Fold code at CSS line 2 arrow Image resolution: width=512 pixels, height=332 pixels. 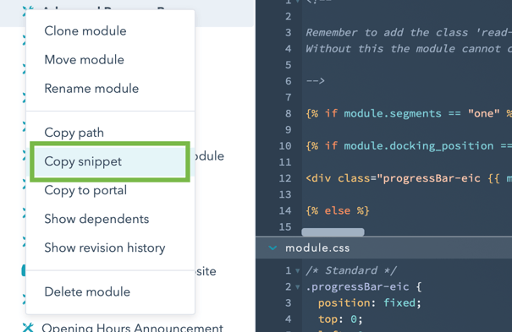coord(298,287)
